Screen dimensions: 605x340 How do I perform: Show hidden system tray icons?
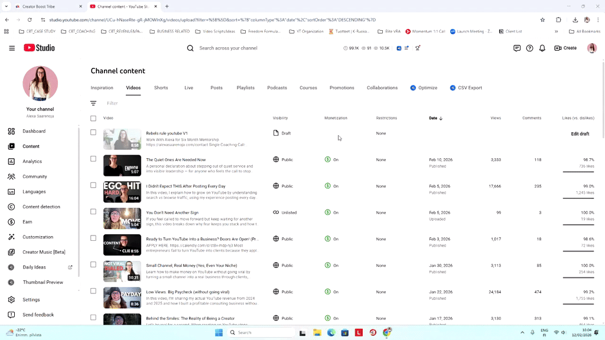[522, 332]
